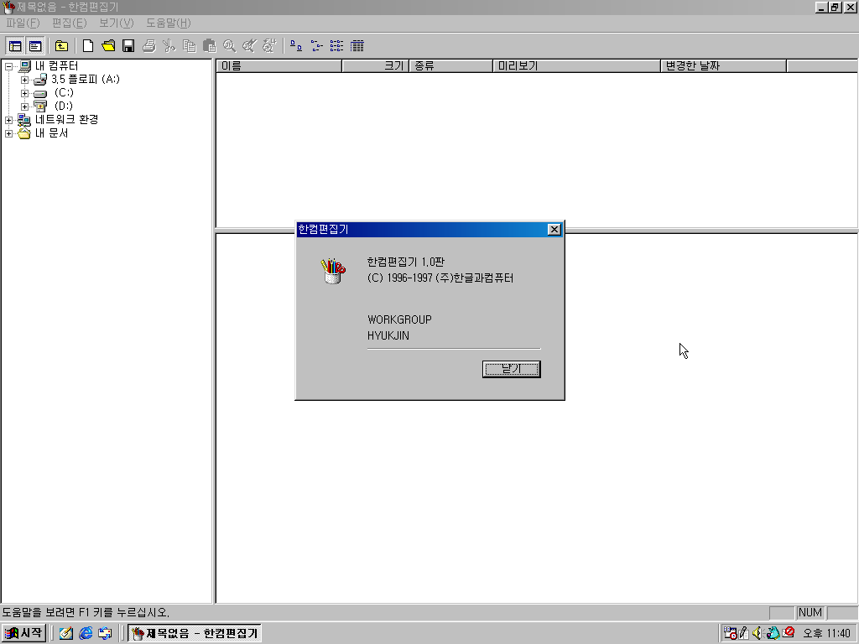The image size is (859, 644).
Task: Click the copy pages icon
Action: coord(189,46)
